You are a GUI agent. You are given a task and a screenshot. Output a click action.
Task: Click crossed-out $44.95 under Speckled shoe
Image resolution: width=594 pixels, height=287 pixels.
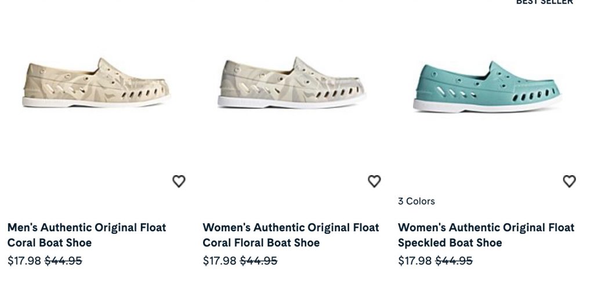coord(454,261)
